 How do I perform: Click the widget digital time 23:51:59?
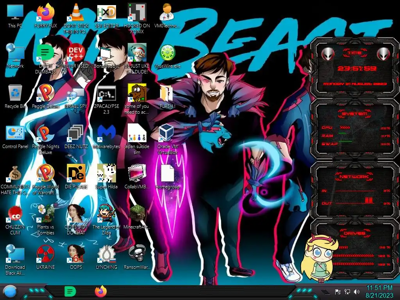[x=357, y=69]
